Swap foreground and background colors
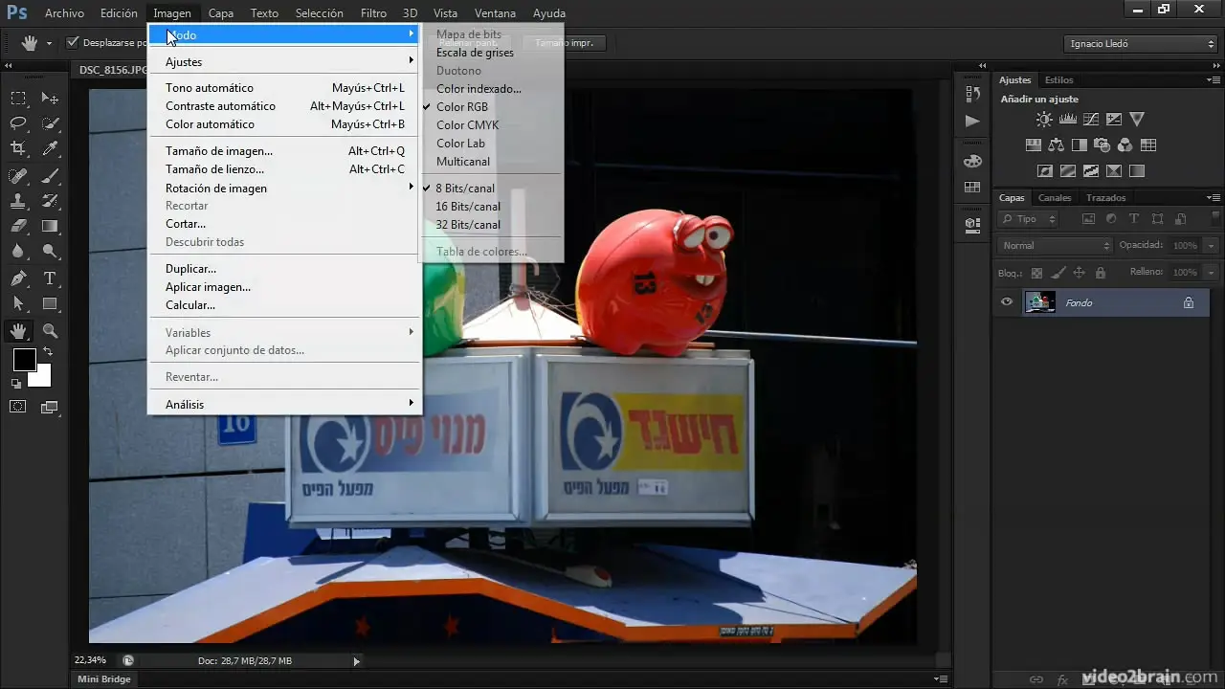The width and height of the screenshot is (1225, 689). click(x=47, y=352)
